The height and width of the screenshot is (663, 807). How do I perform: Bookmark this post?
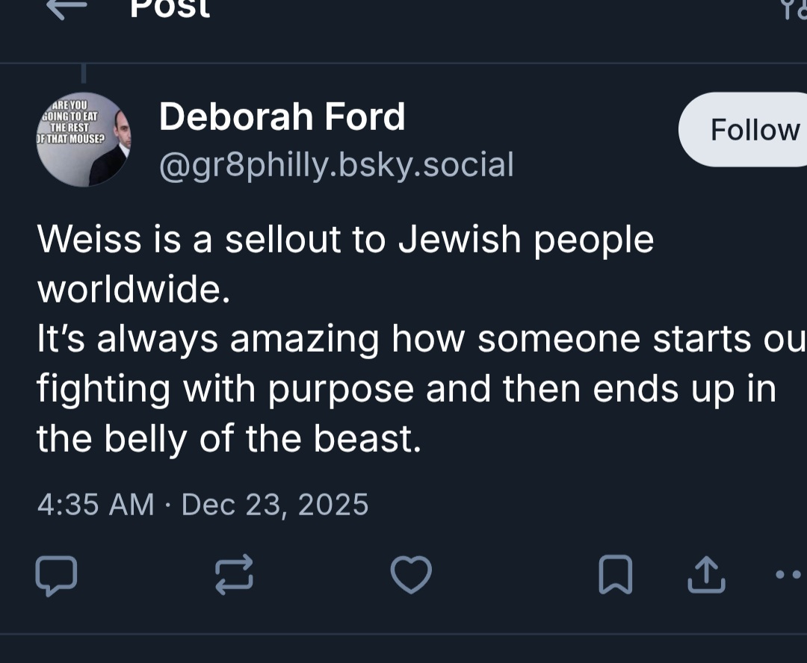click(x=616, y=576)
